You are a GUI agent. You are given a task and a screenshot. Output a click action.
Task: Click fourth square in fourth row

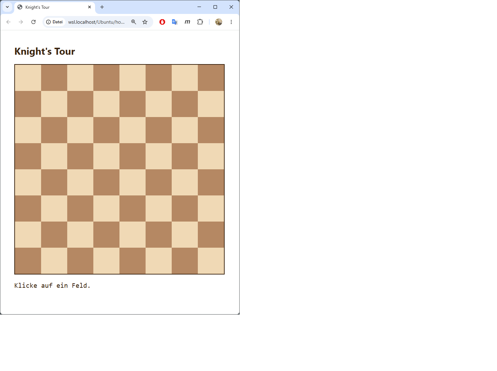coord(107,156)
